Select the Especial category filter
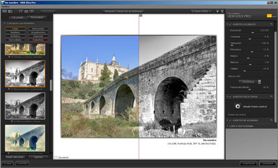The image size is (278, 168). 38,36
